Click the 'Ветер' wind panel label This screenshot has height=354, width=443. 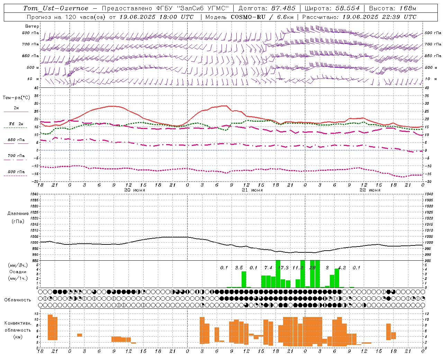[x=32, y=26]
